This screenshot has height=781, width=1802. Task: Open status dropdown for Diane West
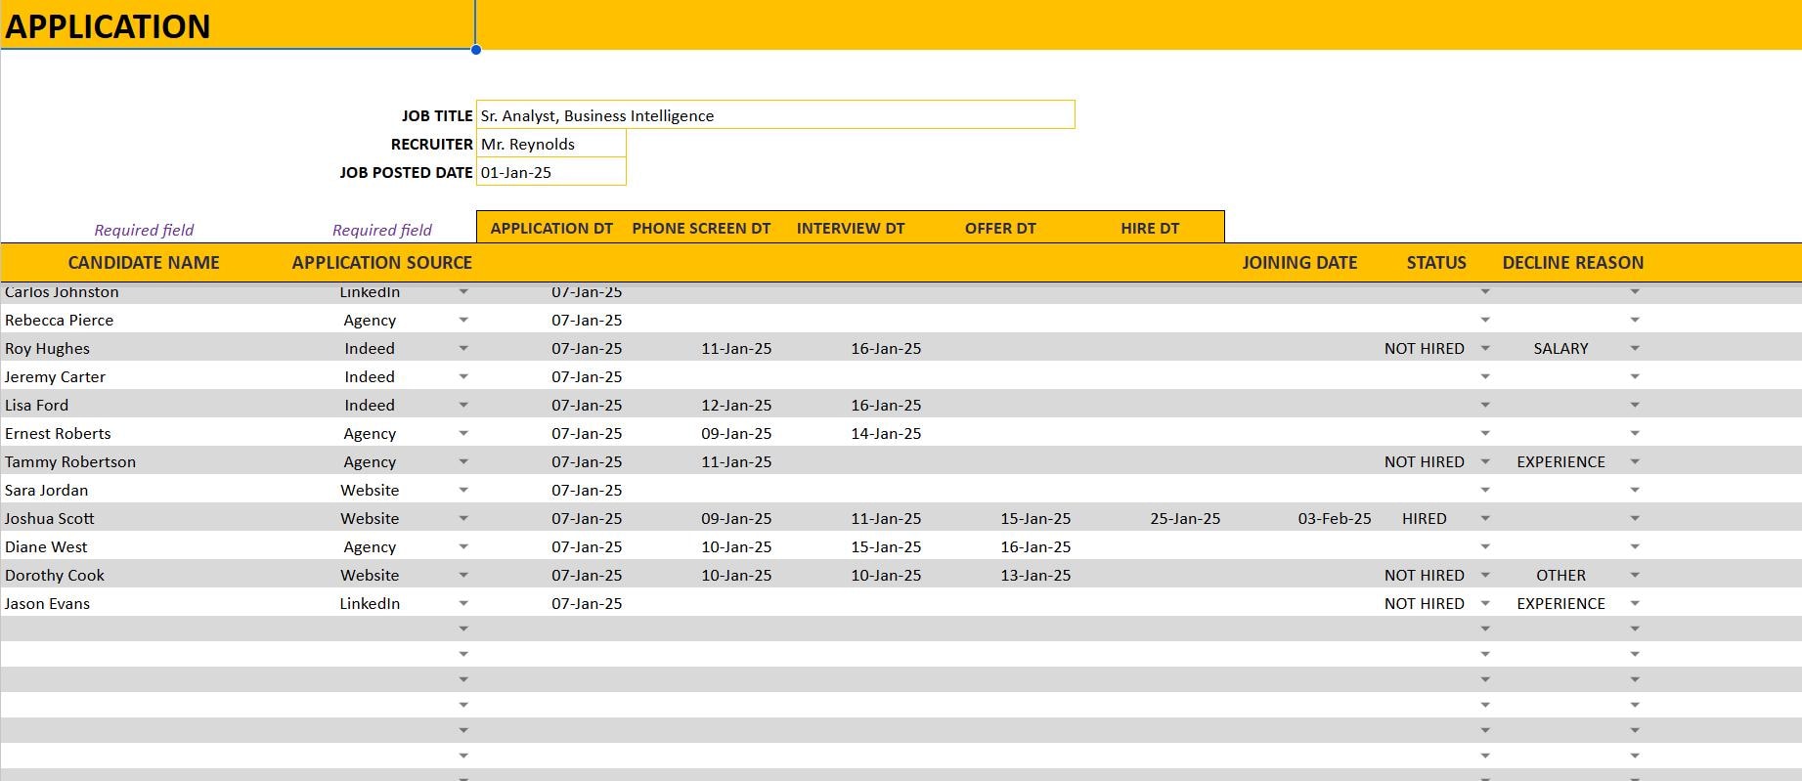pyautogui.click(x=1485, y=546)
